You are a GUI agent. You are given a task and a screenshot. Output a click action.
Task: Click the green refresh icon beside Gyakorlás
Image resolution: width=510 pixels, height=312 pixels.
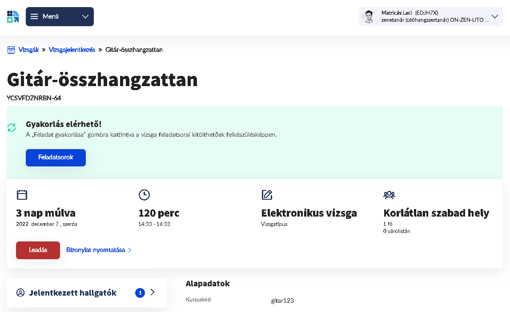[x=12, y=128]
